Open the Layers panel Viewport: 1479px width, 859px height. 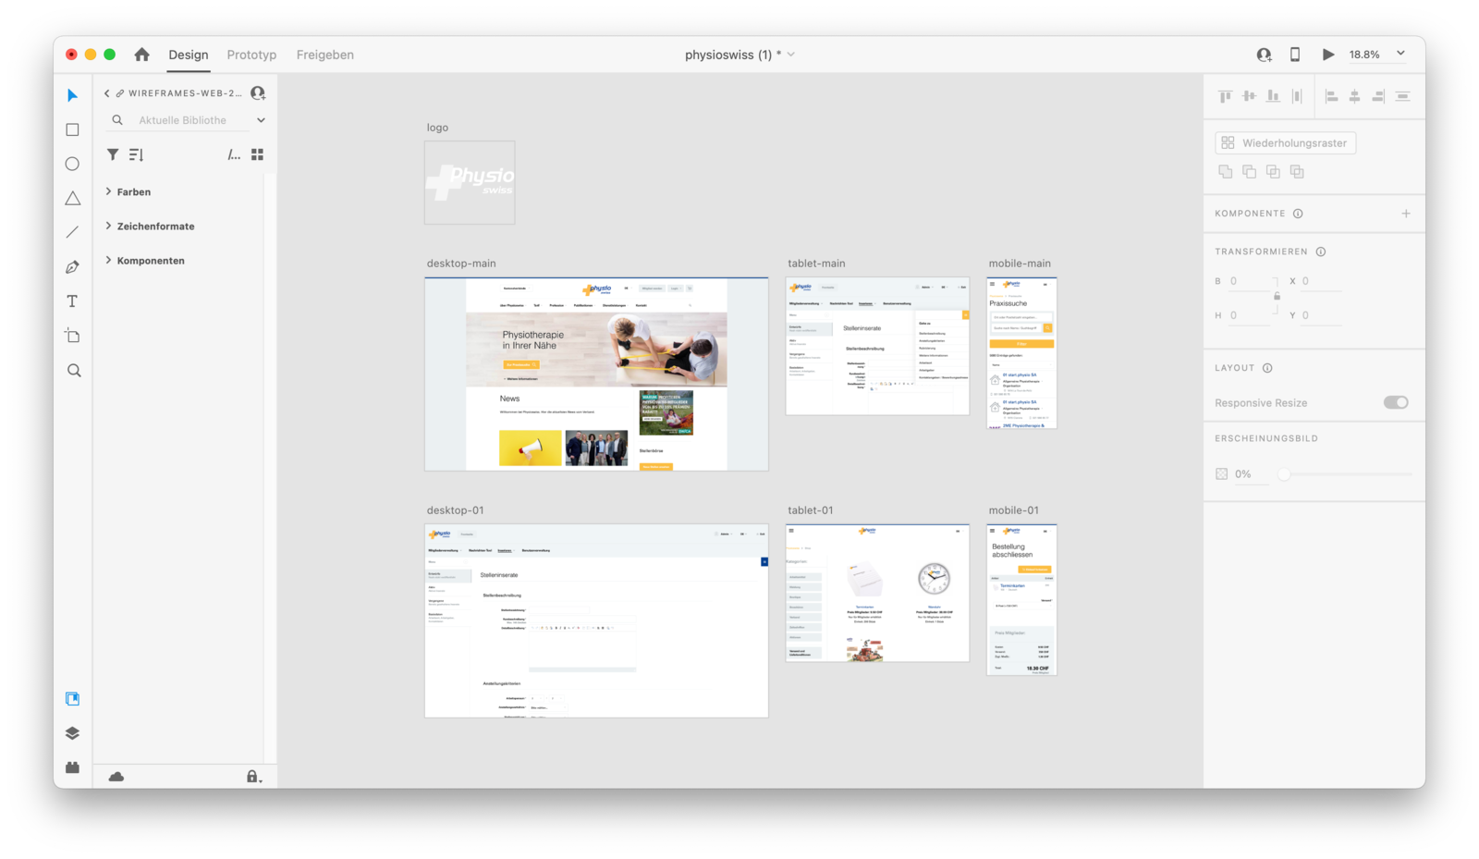[71, 732]
